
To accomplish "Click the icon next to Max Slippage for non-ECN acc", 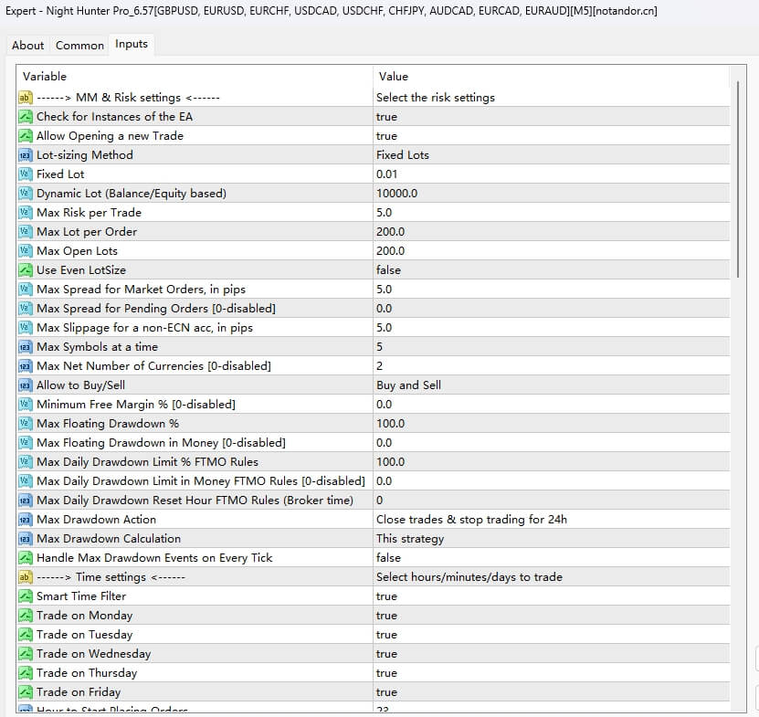I will (26, 328).
